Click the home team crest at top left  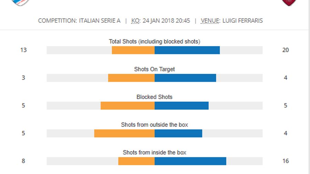20,2
